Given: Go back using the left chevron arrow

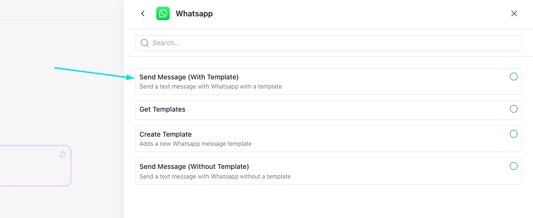Looking at the screenshot, I should tap(143, 13).
